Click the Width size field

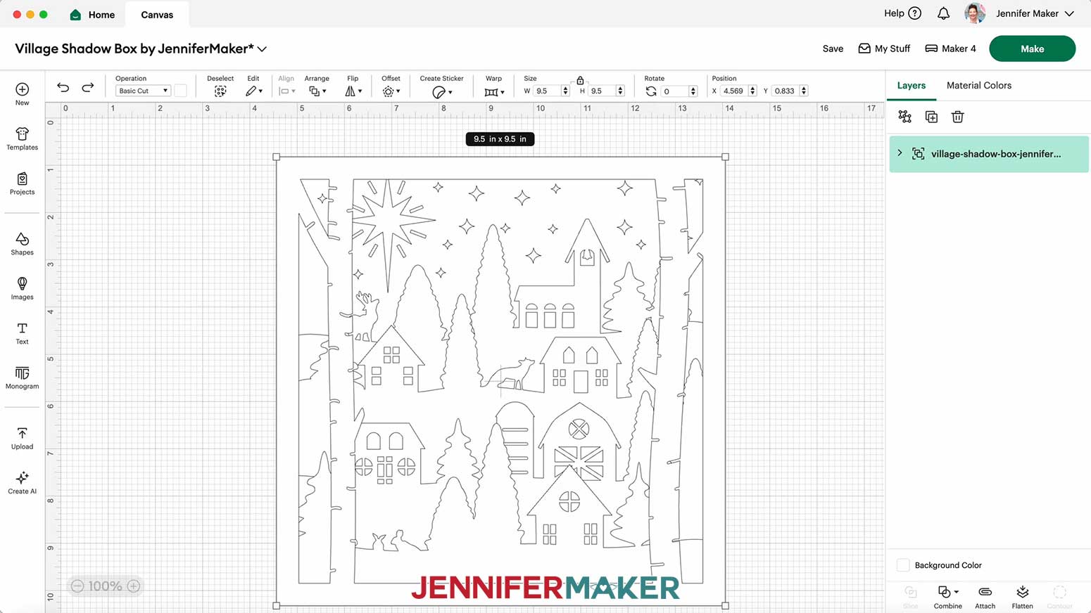coord(548,91)
